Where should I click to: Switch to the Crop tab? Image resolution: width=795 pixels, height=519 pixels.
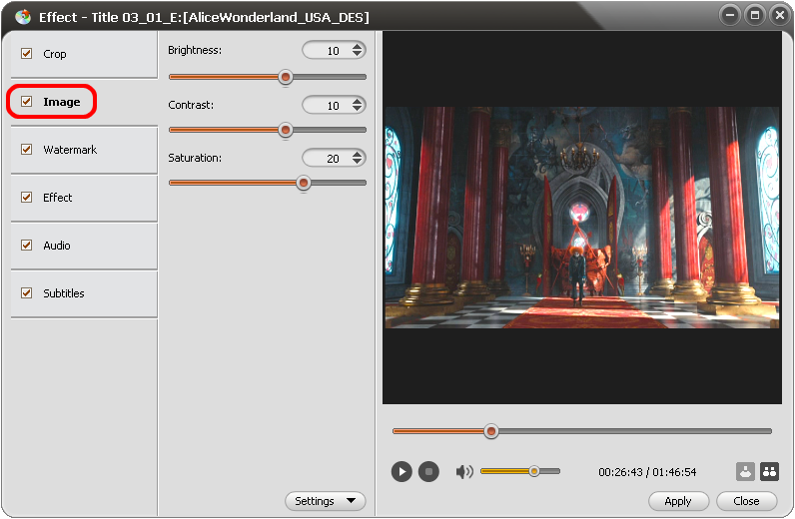(x=84, y=54)
